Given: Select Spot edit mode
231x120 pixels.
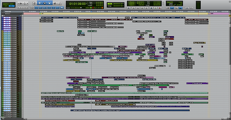Looking at the screenshot, I should tap(12, 4).
